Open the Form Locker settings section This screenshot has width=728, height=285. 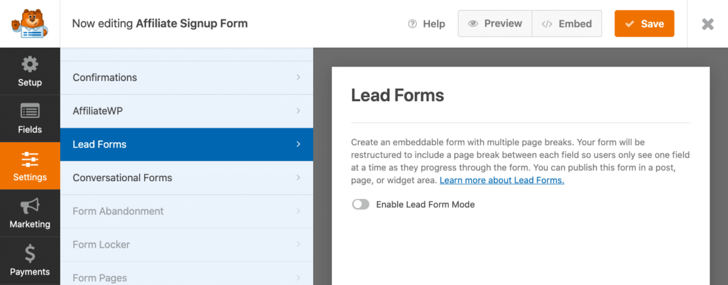point(187,245)
